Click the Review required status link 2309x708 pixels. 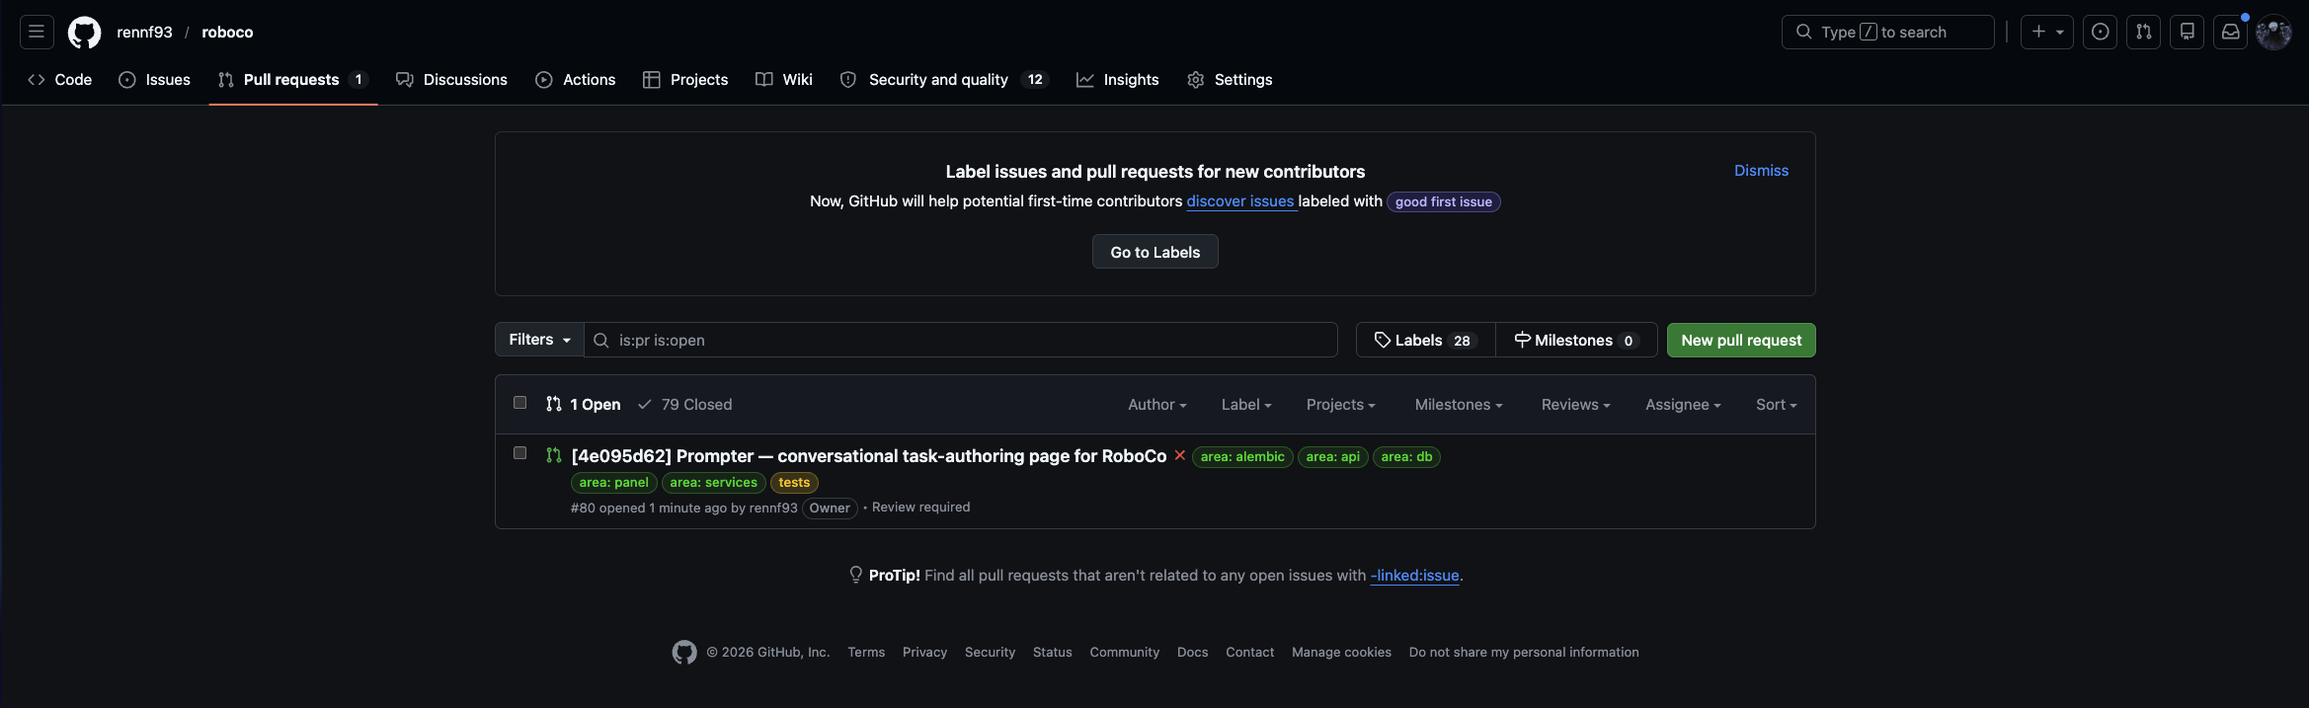coord(920,508)
